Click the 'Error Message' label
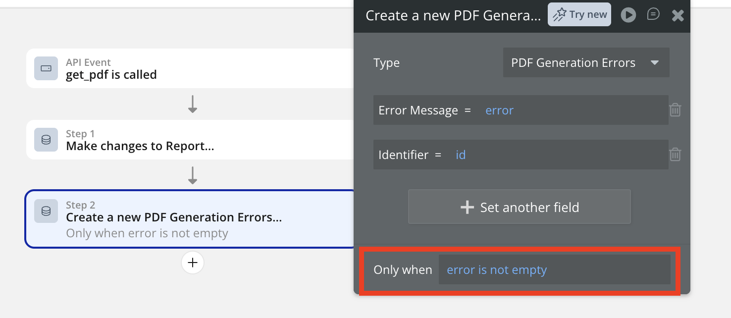 [418, 110]
